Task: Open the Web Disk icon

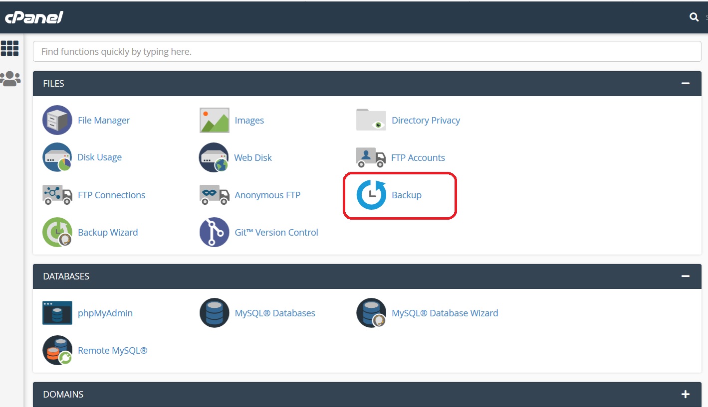Action: (214, 157)
